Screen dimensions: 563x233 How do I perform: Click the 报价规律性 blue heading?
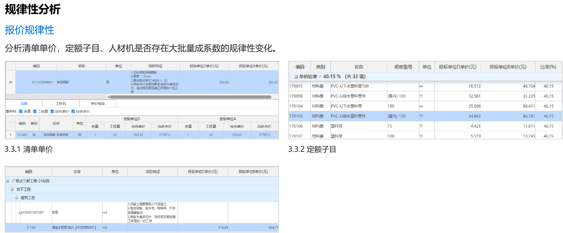[30, 30]
